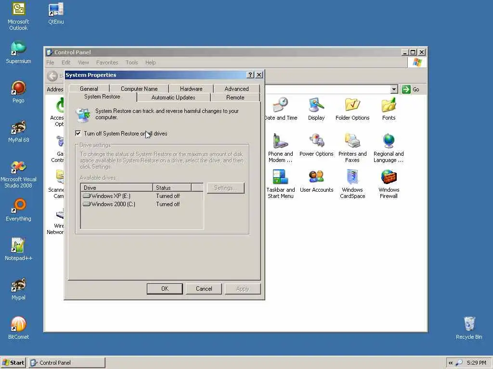Switch to the Computer Name tab

139,89
